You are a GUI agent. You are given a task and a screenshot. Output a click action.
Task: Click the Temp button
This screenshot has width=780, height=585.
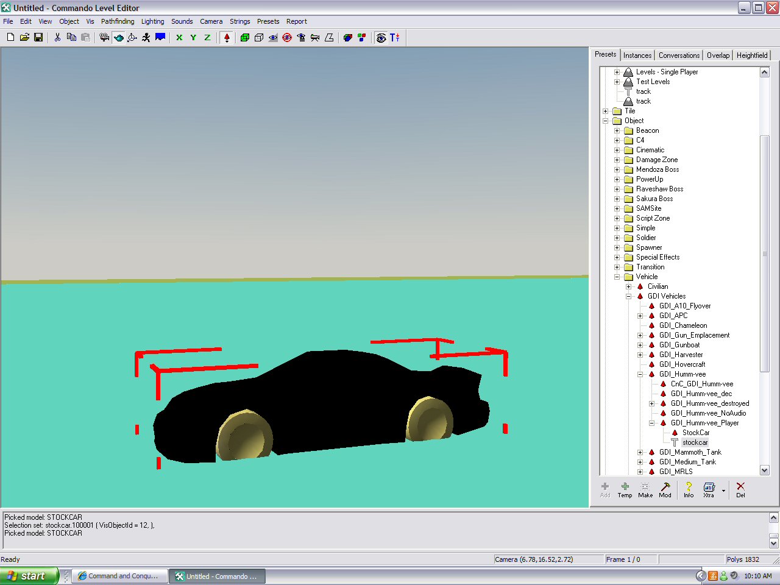pos(625,489)
